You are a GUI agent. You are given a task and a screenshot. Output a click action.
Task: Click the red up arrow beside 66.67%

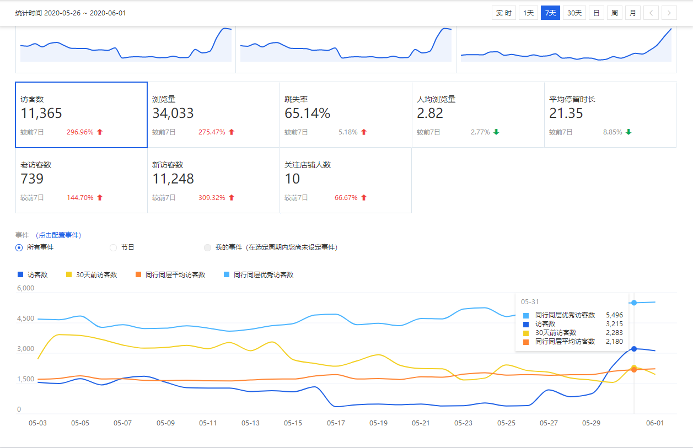pos(364,198)
